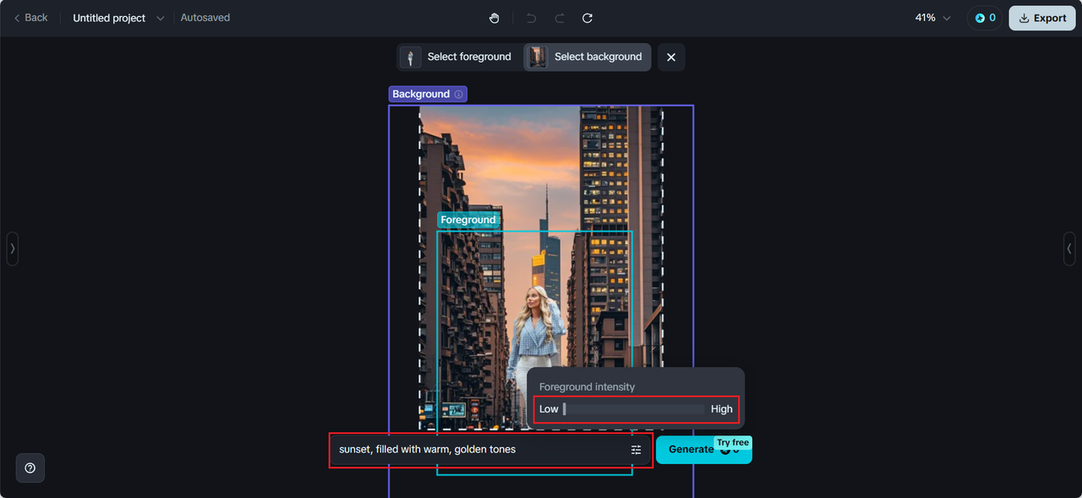This screenshot has height=498, width=1082.
Task: Export the project
Action: click(x=1042, y=18)
